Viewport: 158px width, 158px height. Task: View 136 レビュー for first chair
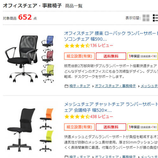coord(102,46)
